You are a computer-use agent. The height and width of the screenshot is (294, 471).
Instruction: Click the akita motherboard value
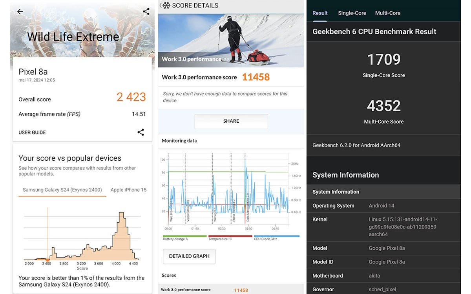click(x=374, y=276)
